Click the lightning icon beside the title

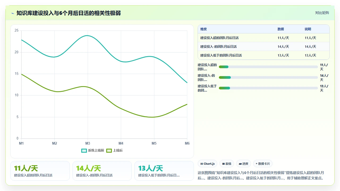(x=13, y=13)
